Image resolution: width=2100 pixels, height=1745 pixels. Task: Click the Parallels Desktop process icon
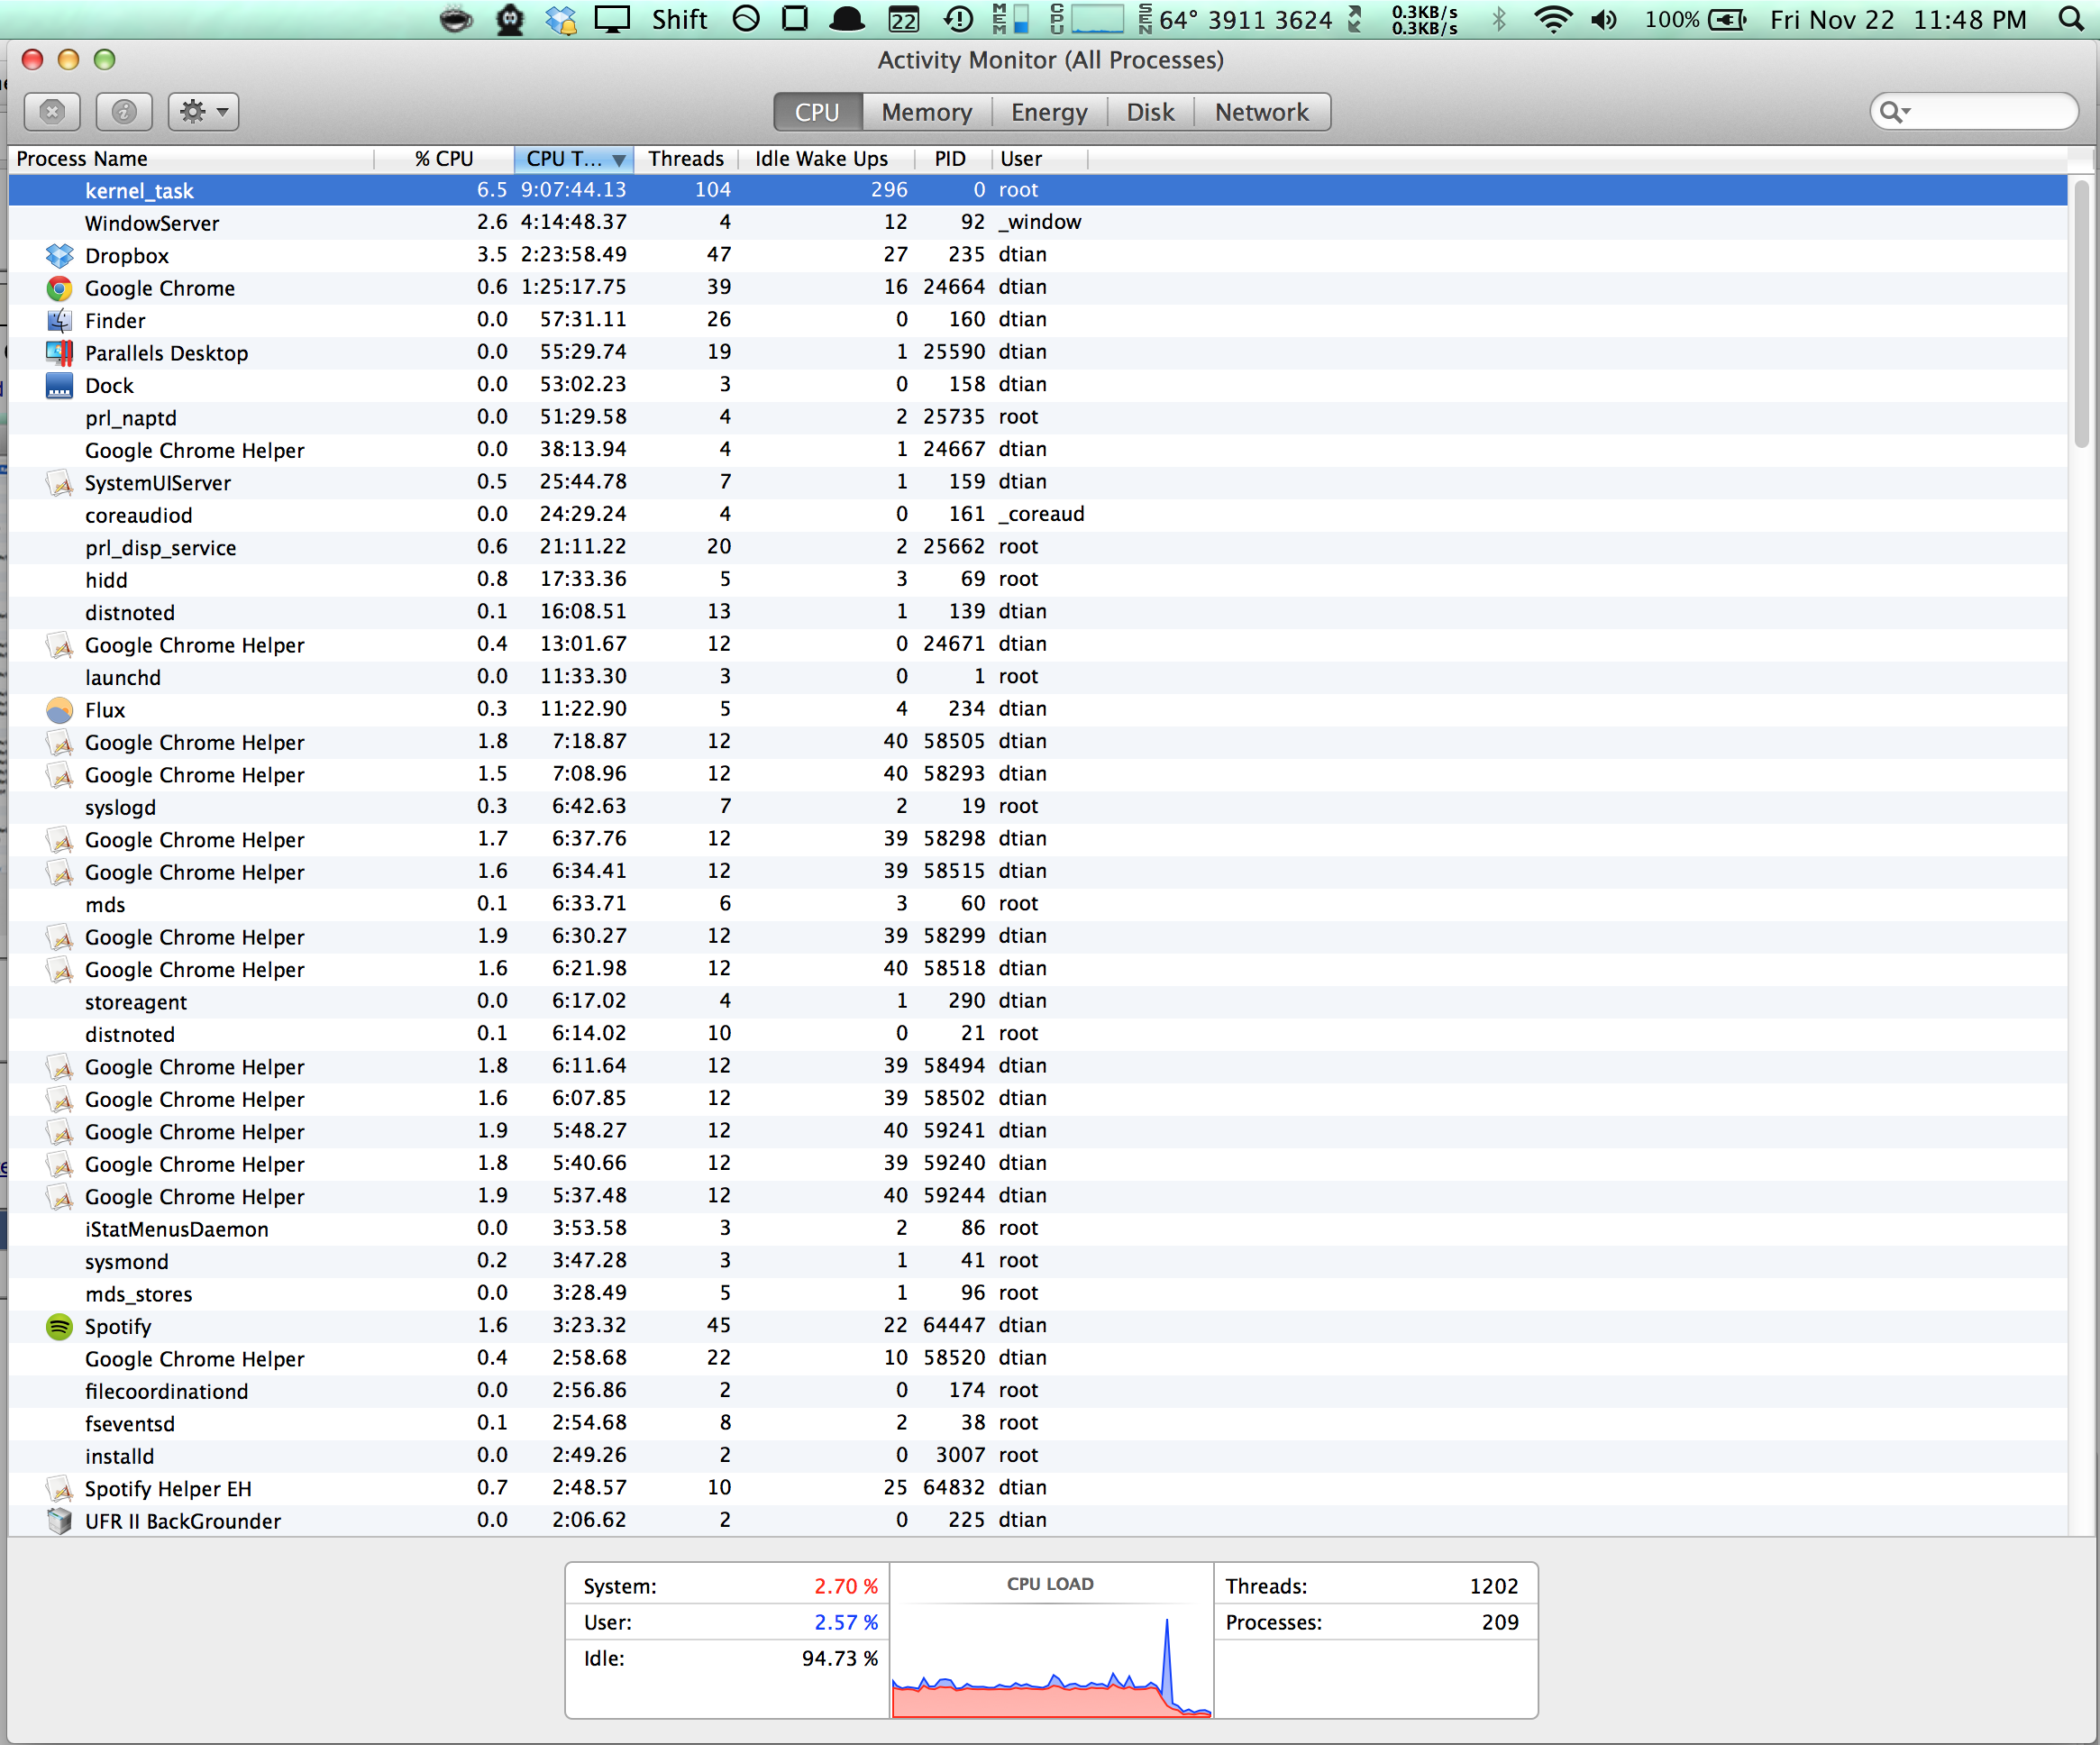click(x=60, y=353)
